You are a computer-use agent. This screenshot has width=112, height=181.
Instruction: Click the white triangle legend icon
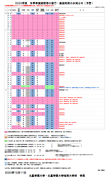6,150
